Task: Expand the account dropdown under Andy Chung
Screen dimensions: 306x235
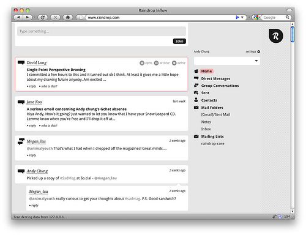Action: 227,61
